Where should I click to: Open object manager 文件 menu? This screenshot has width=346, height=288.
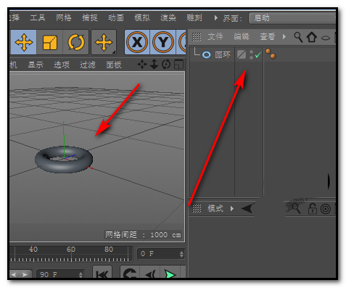click(x=215, y=37)
